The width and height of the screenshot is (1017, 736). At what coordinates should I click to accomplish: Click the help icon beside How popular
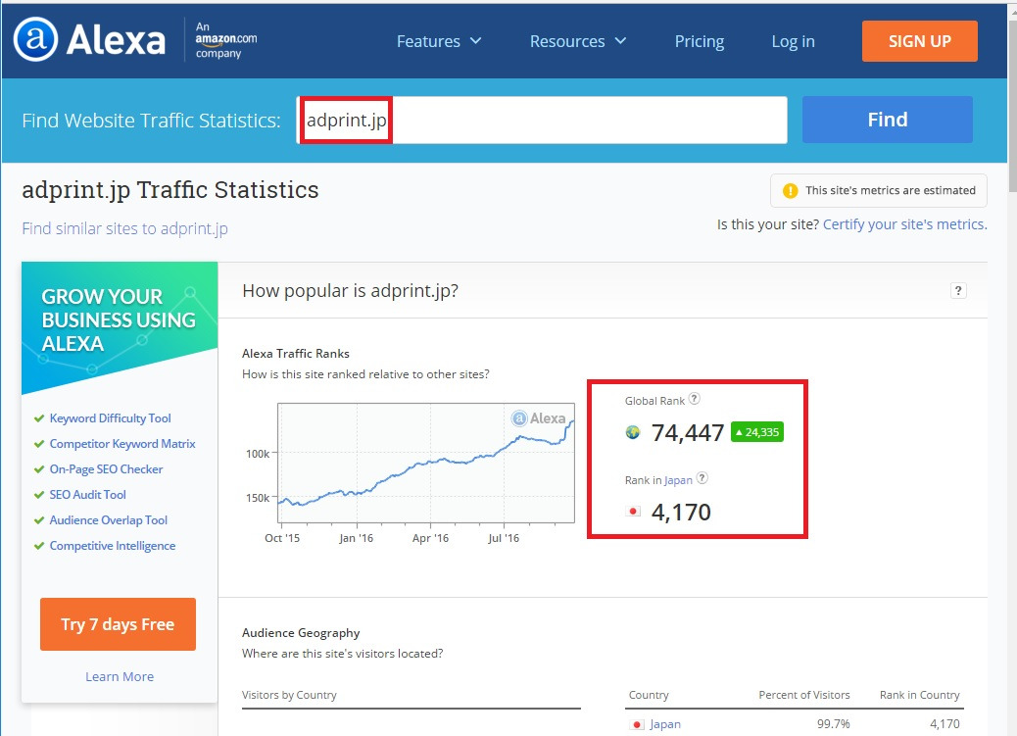click(958, 291)
